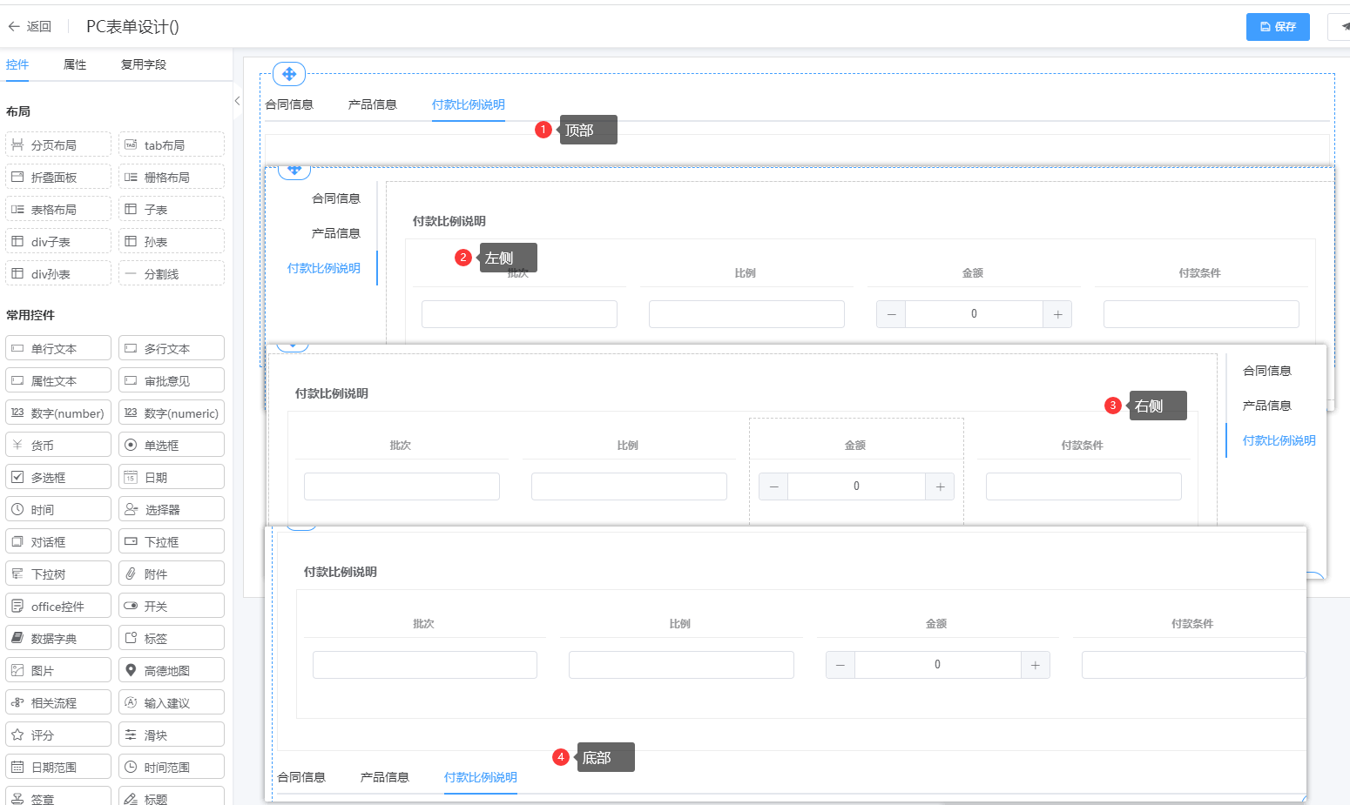
Task: Select the 附件 attachment control
Action: pos(171,574)
